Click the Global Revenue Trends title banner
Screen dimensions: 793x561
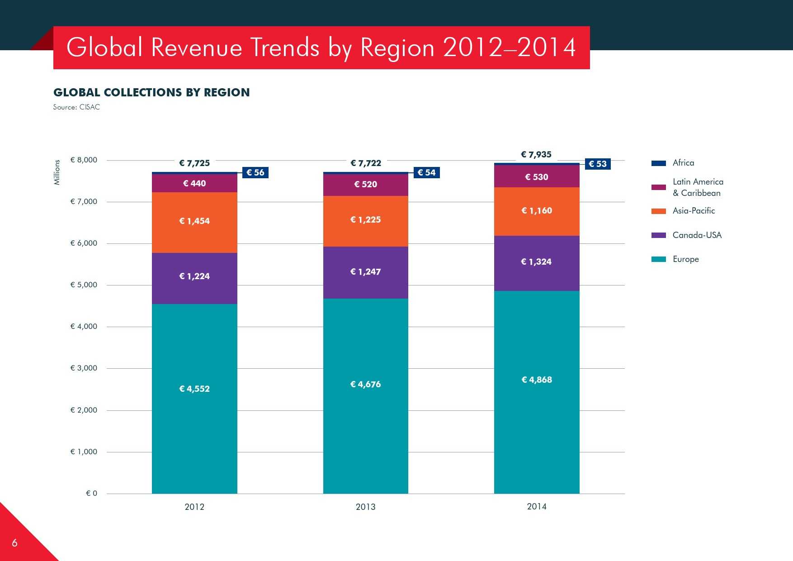point(321,48)
